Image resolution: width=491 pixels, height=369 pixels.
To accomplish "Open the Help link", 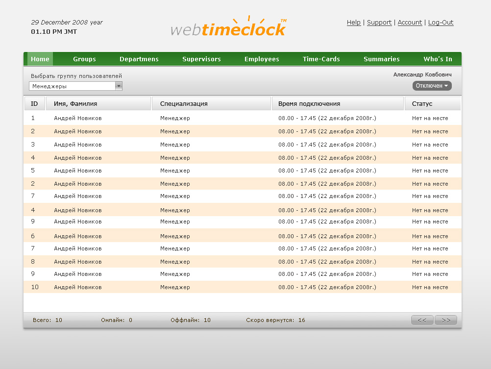I will tap(353, 22).
